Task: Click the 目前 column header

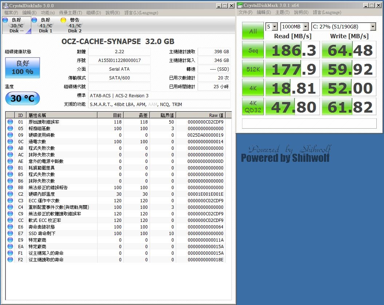Action: 110,115
